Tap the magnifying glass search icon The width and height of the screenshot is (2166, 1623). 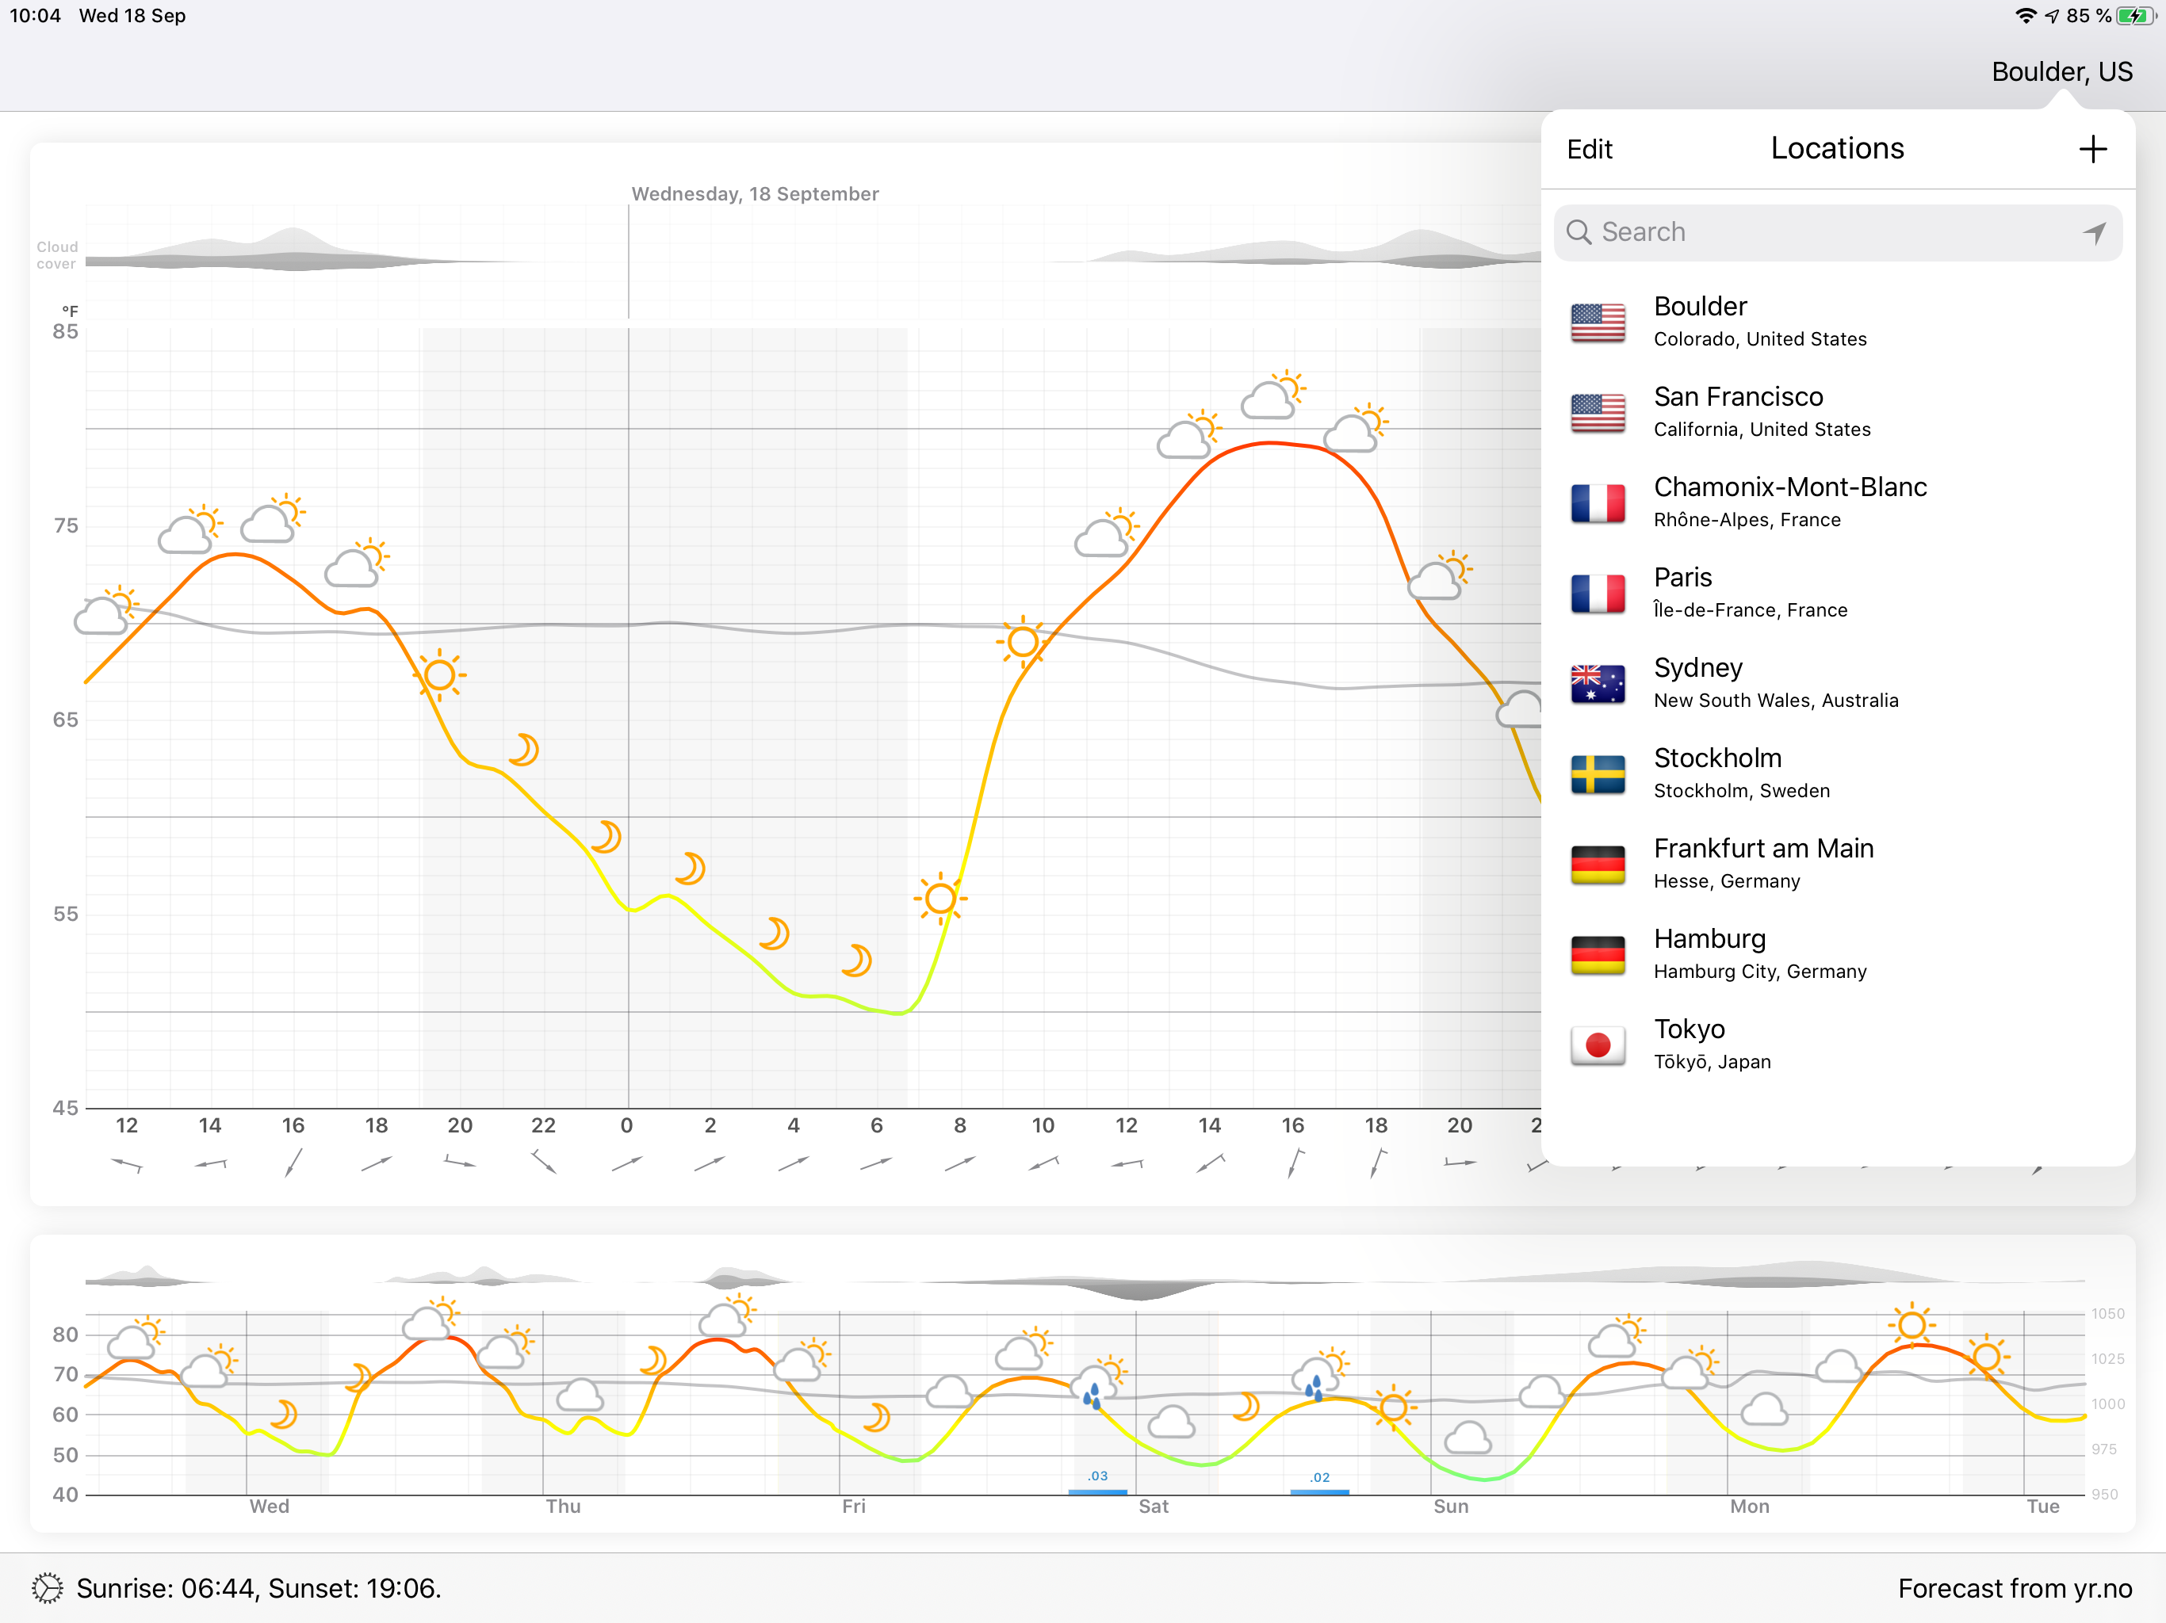(1578, 232)
